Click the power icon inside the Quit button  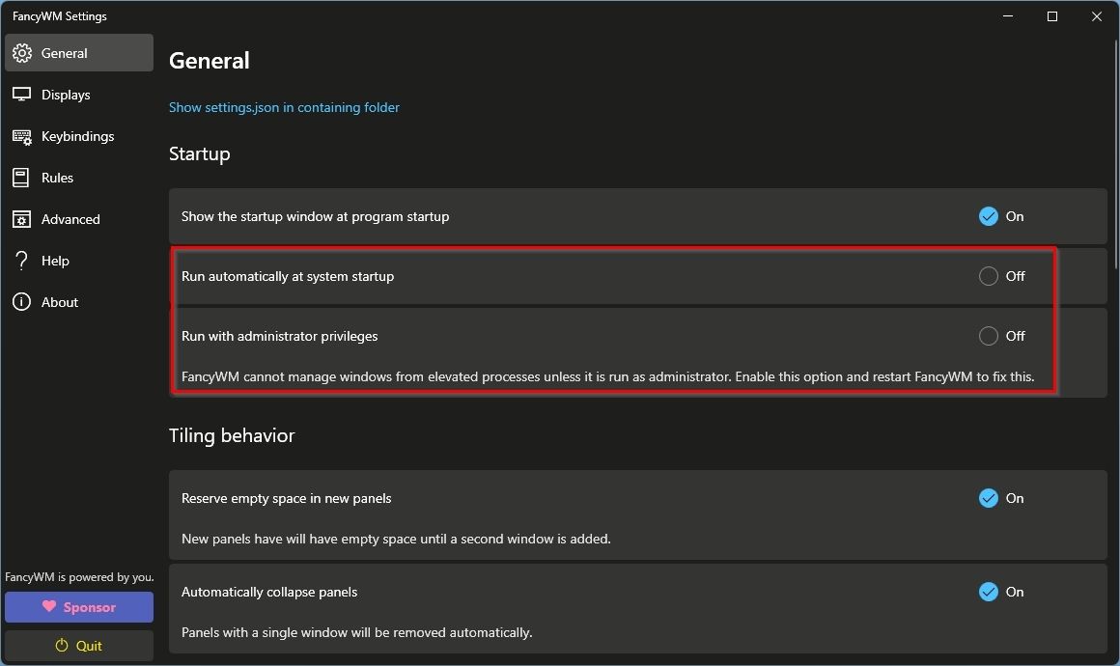click(61, 645)
